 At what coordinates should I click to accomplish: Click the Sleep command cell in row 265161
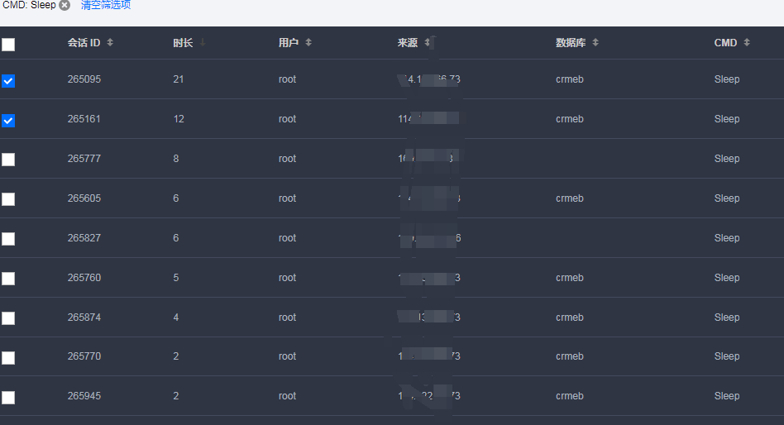click(727, 119)
